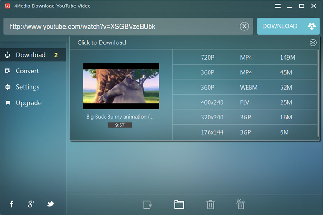Click the Download sidebar icon

click(7, 55)
